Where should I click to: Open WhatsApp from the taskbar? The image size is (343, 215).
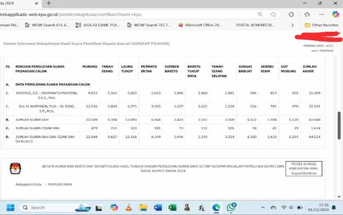(x=231, y=207)
